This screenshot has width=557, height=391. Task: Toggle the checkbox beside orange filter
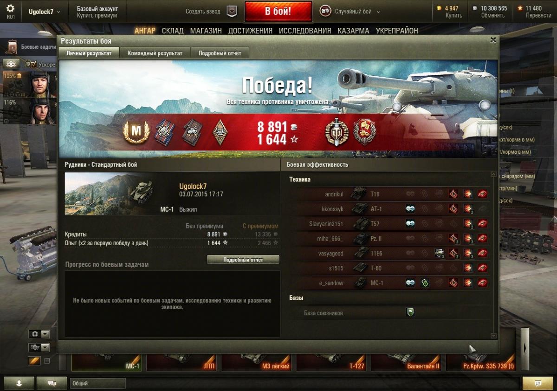tap(47, 361)
